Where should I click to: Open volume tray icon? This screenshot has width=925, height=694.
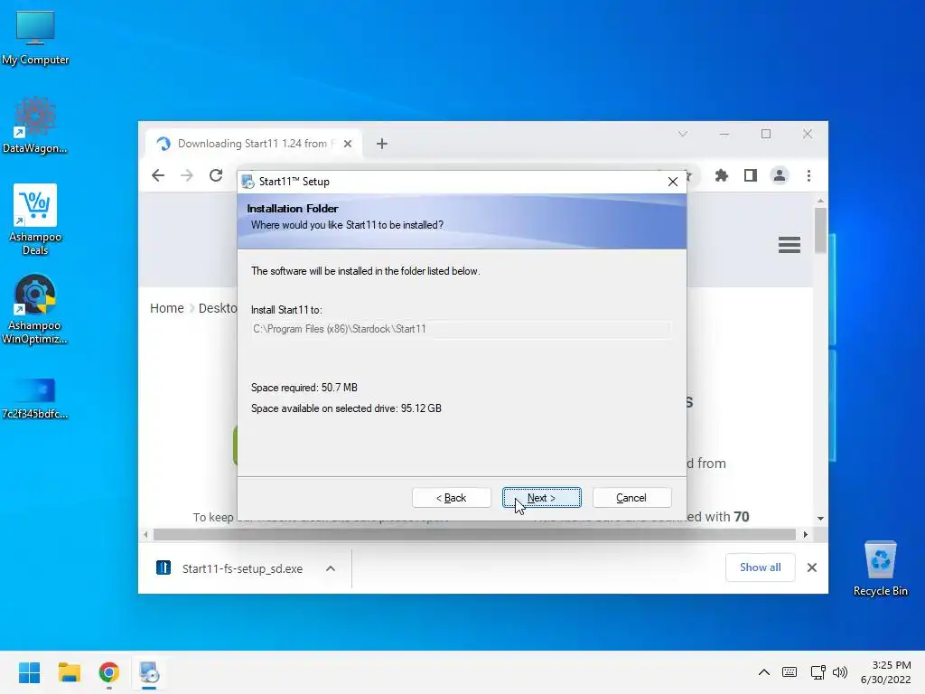click(839, 672)
